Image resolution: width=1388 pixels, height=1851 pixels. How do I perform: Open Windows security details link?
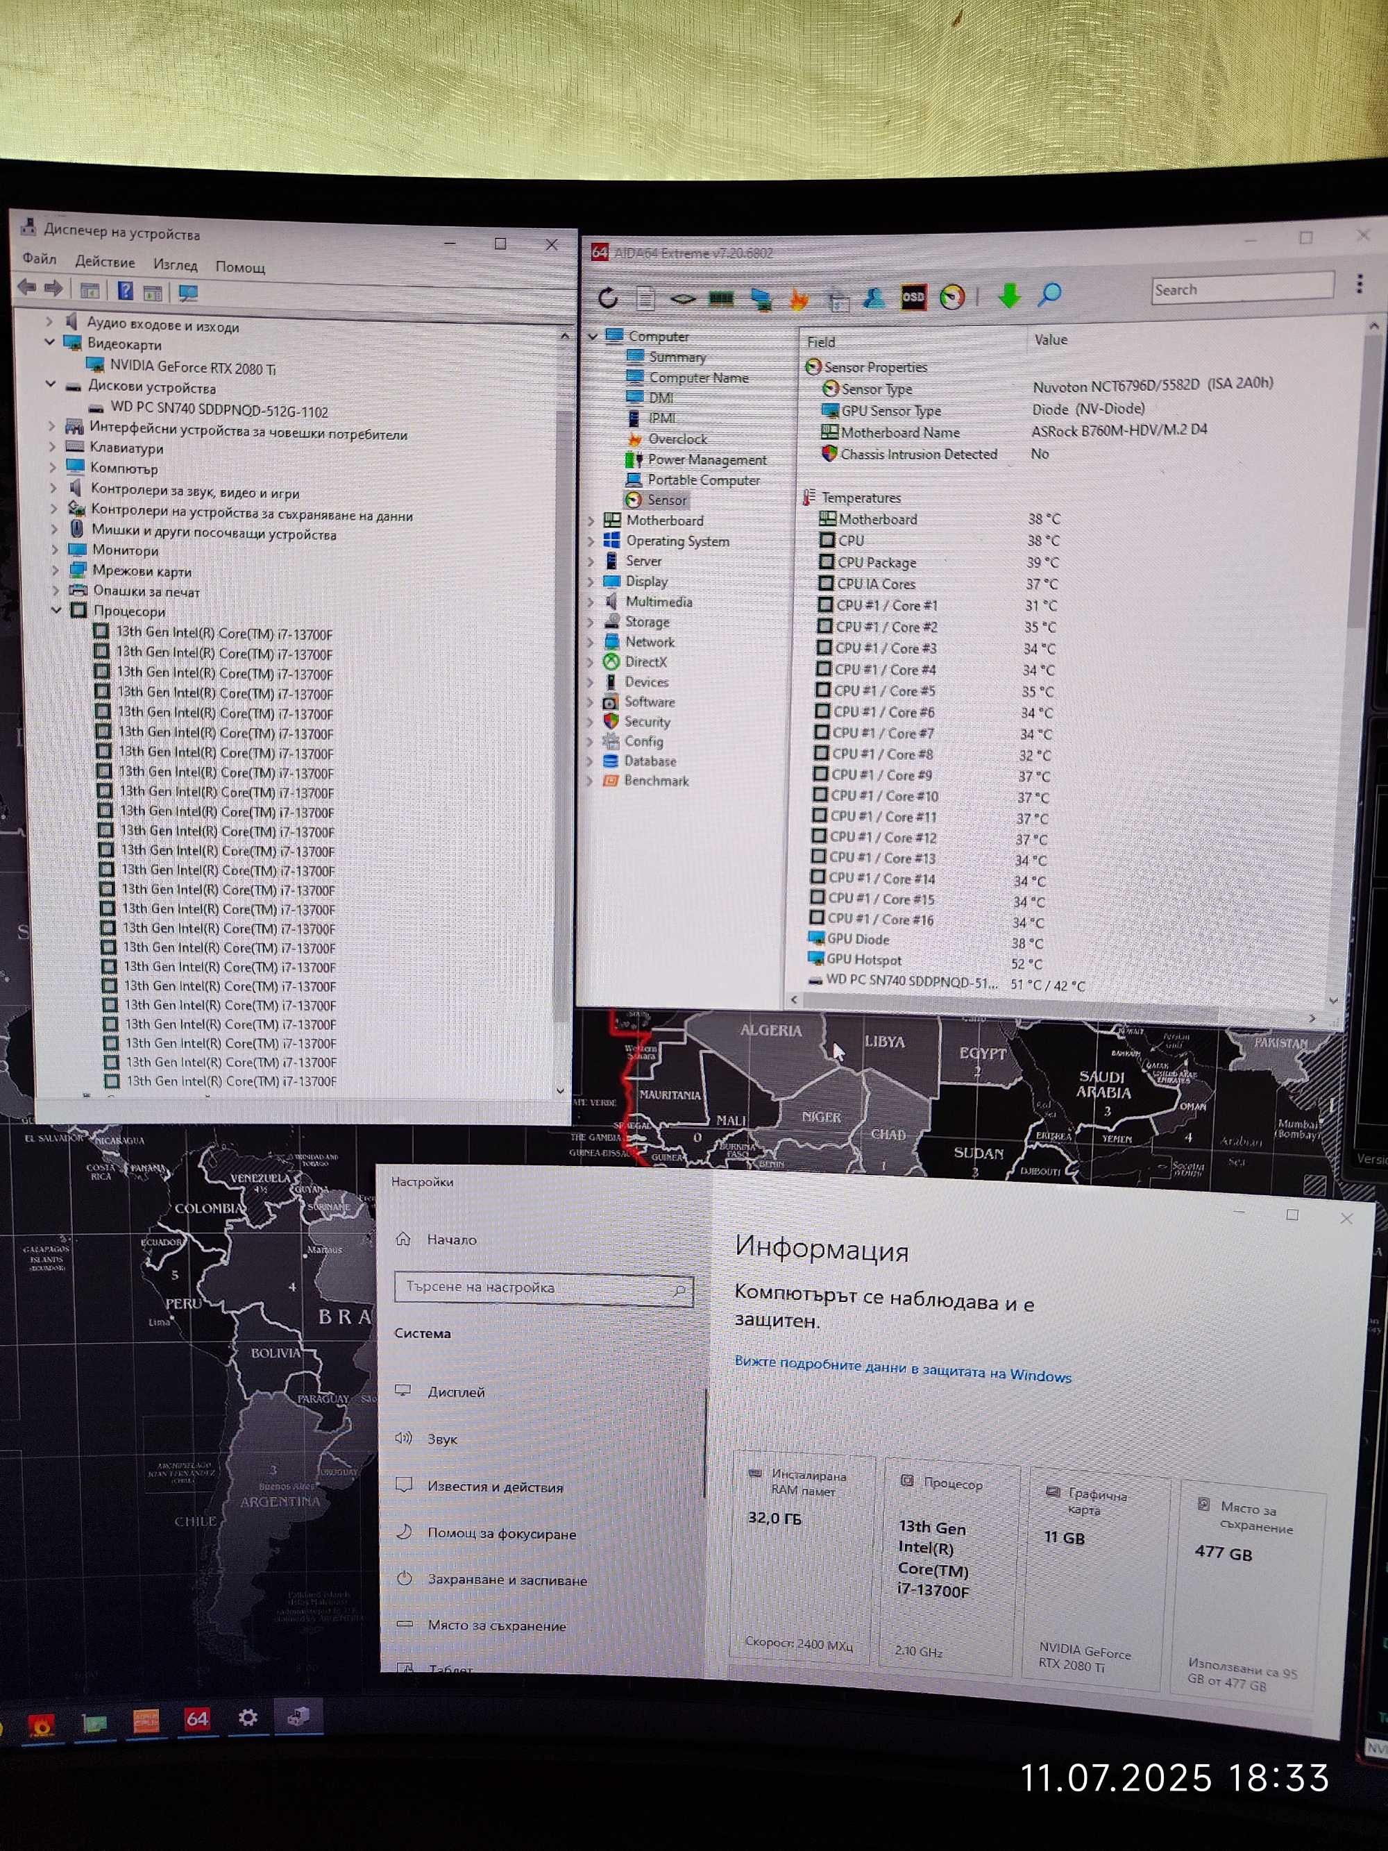[903, 1369]
